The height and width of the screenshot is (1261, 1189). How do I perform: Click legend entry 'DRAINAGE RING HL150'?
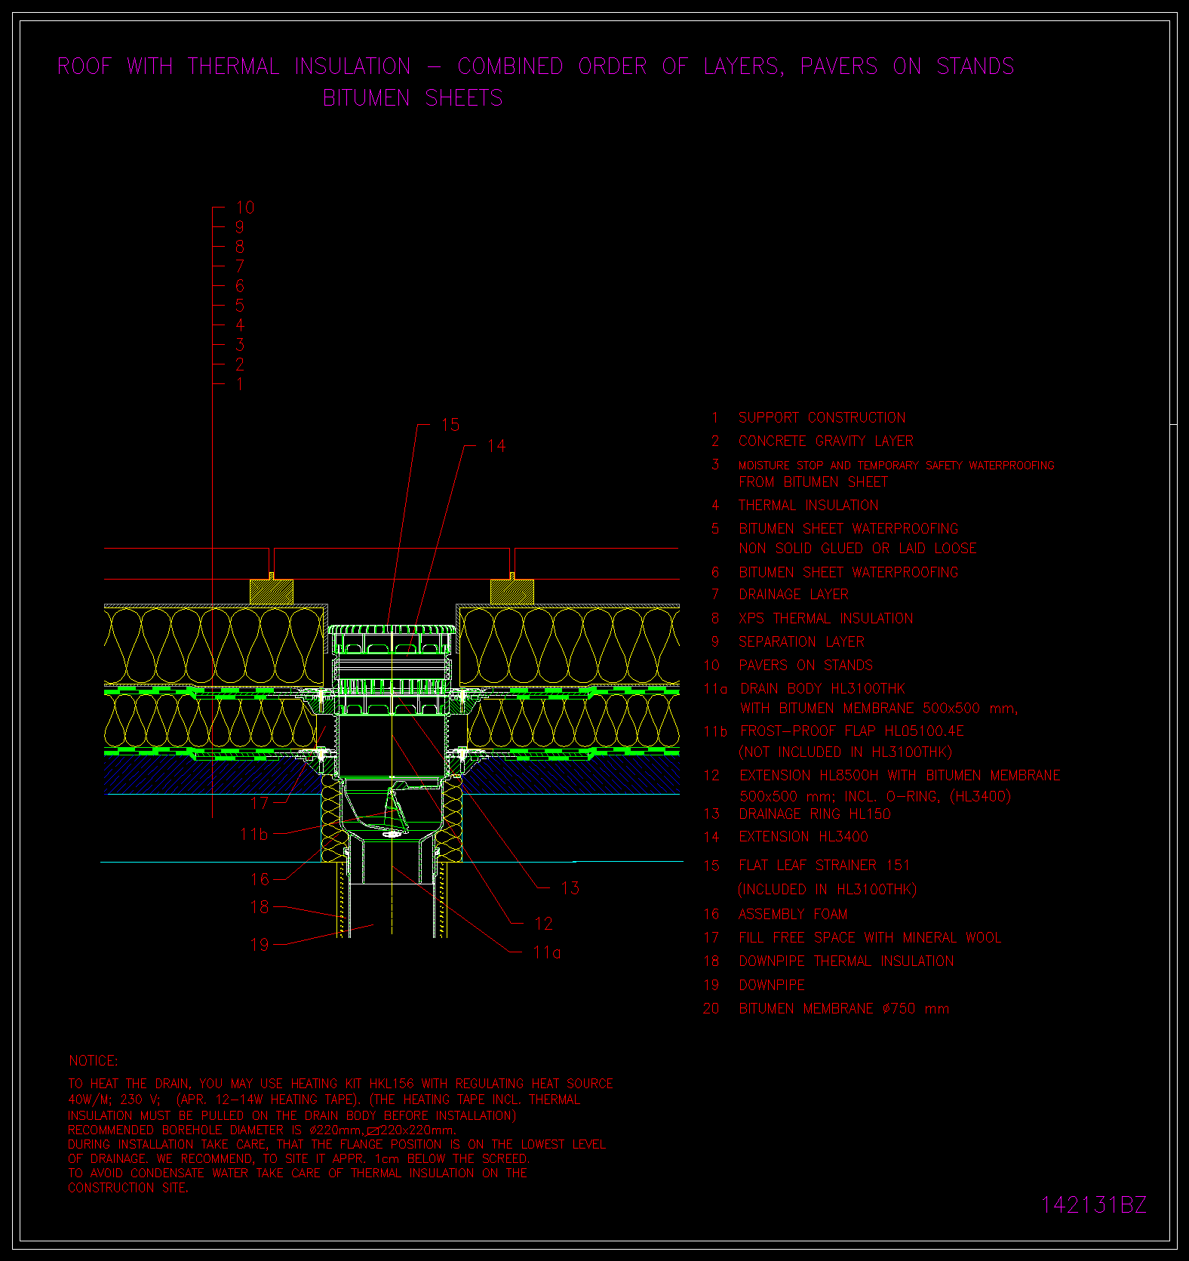(x=815, y=813)
